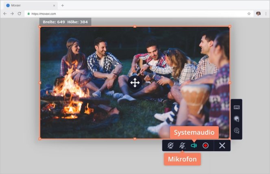
Task: Click right-middle handle of capture frame
Action: click(x=230, y=83)
